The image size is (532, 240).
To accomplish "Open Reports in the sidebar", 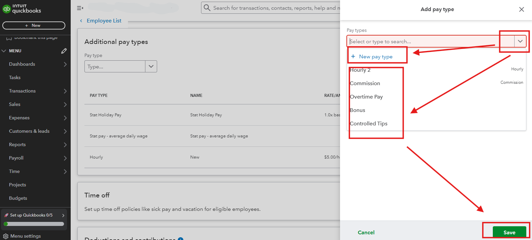I will pos(17,144).
